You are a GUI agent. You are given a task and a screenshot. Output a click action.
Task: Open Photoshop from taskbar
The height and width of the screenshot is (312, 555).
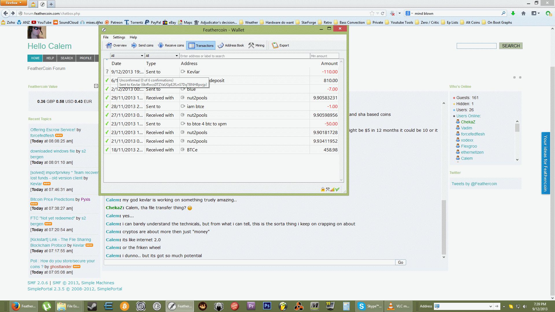[x=267, y=306]
